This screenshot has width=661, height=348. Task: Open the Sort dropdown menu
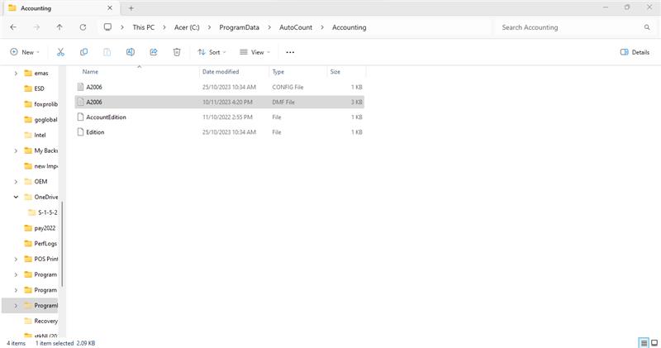[212, 52]
